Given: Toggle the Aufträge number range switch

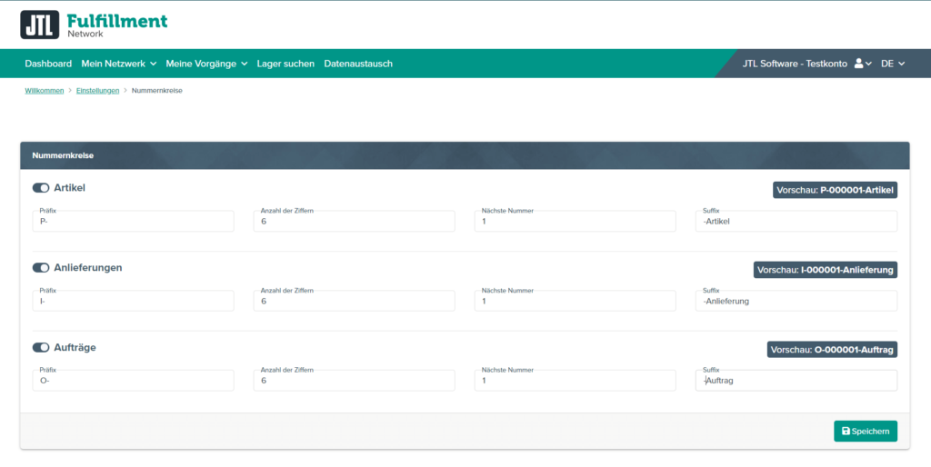Looking at the screenshot, I should point(40,347).
